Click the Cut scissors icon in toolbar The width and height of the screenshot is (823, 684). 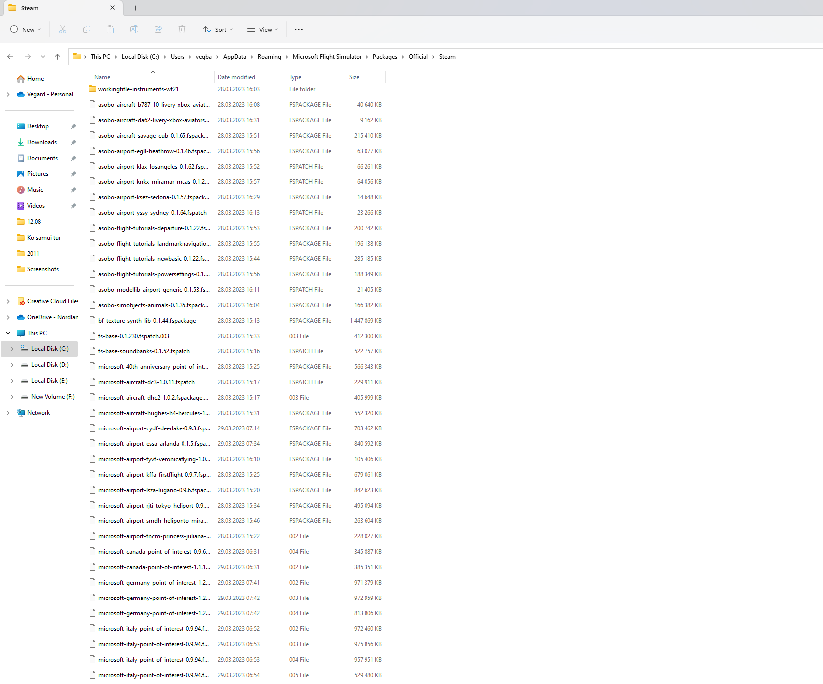coord(63,30)
